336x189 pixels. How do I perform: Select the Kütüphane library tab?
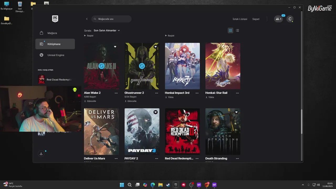pyautogui.click(x=55, y=44)
